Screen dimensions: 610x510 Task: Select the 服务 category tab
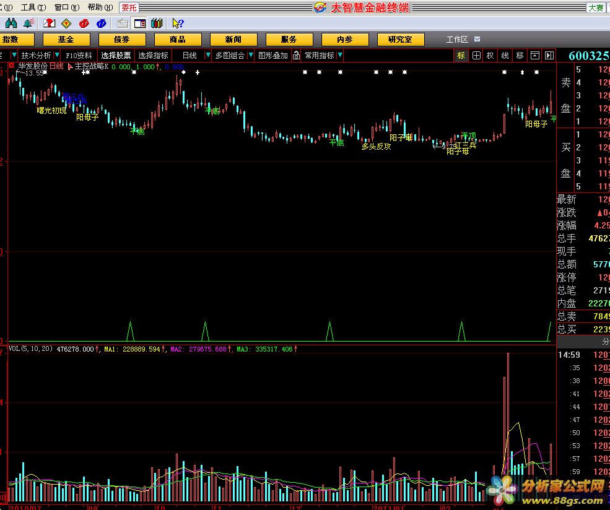[289, 39]
